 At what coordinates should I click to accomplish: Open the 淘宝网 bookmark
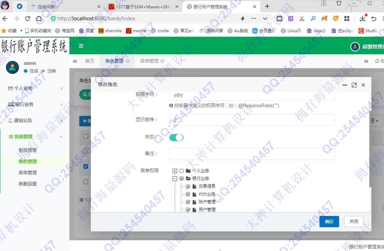tap(65, 31)
